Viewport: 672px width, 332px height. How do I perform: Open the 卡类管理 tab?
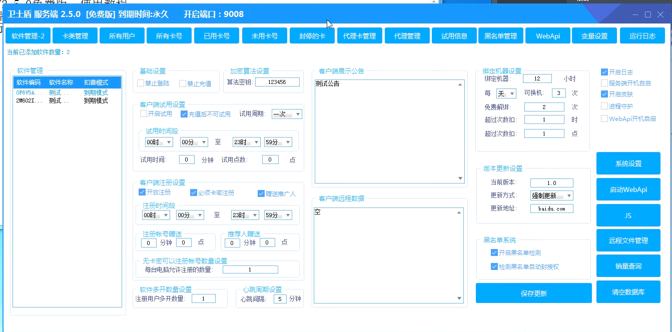75,36
